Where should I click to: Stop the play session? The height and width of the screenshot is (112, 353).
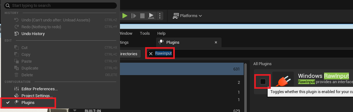tap(142, 16)
